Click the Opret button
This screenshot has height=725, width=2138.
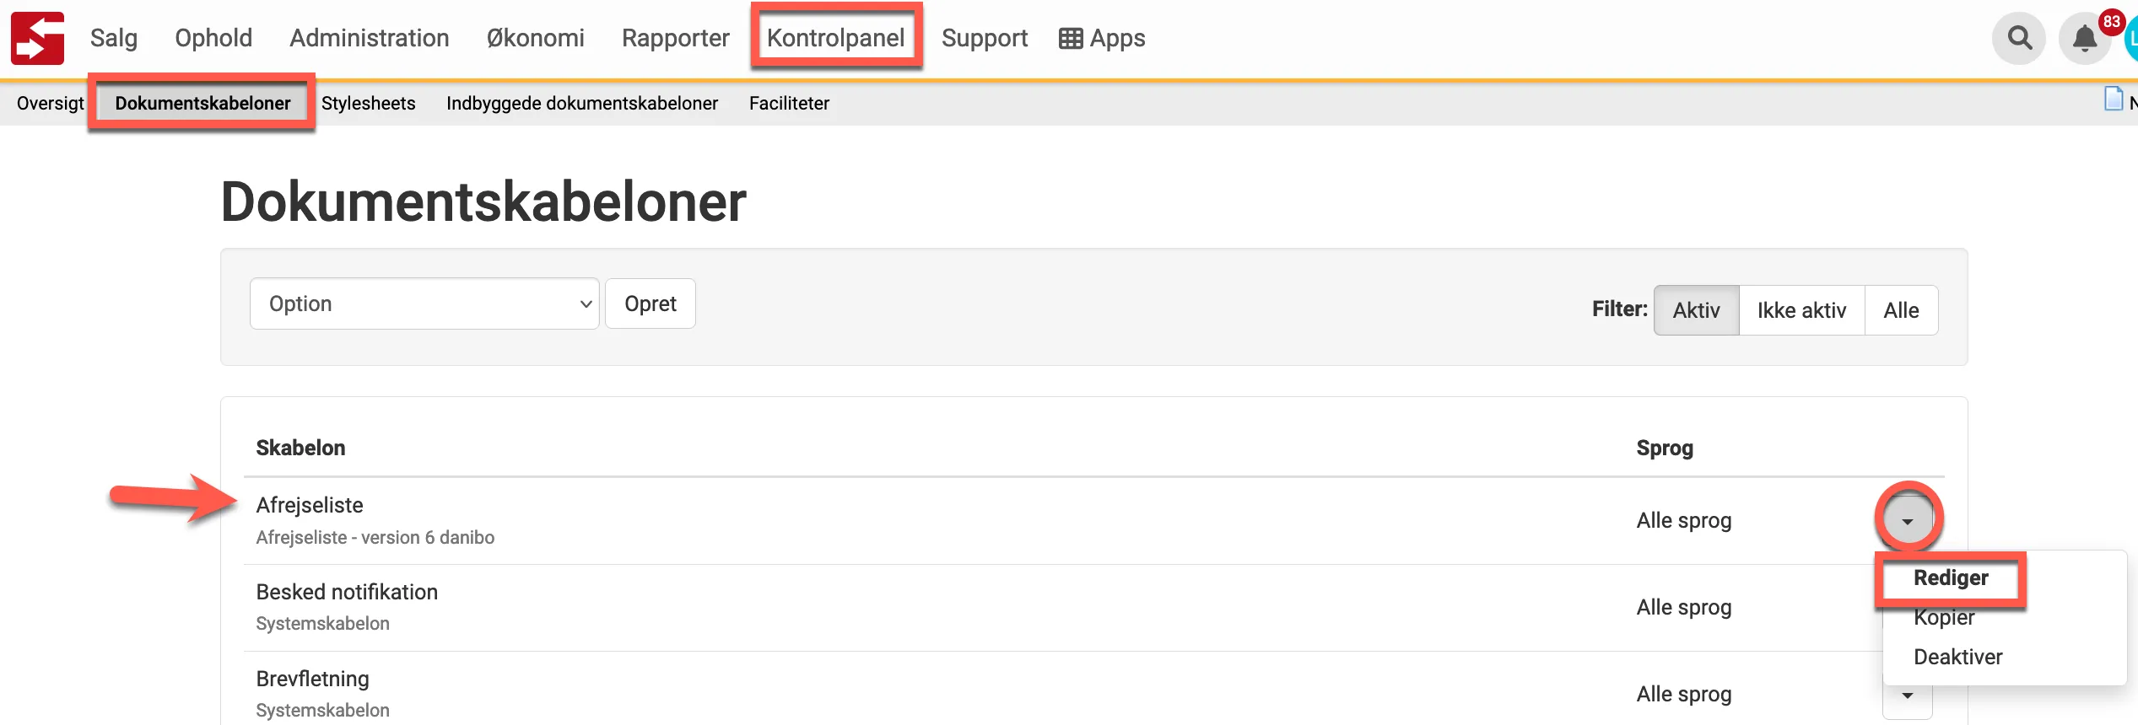[650, 303]
